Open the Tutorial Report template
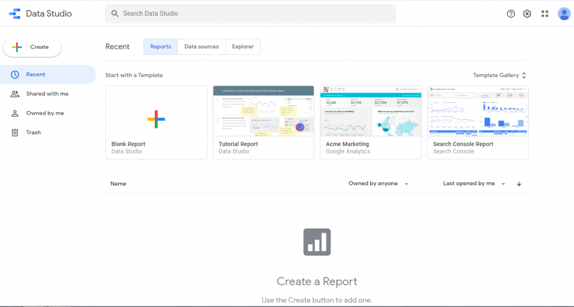 pyautogui.click(x=263, y=122)
